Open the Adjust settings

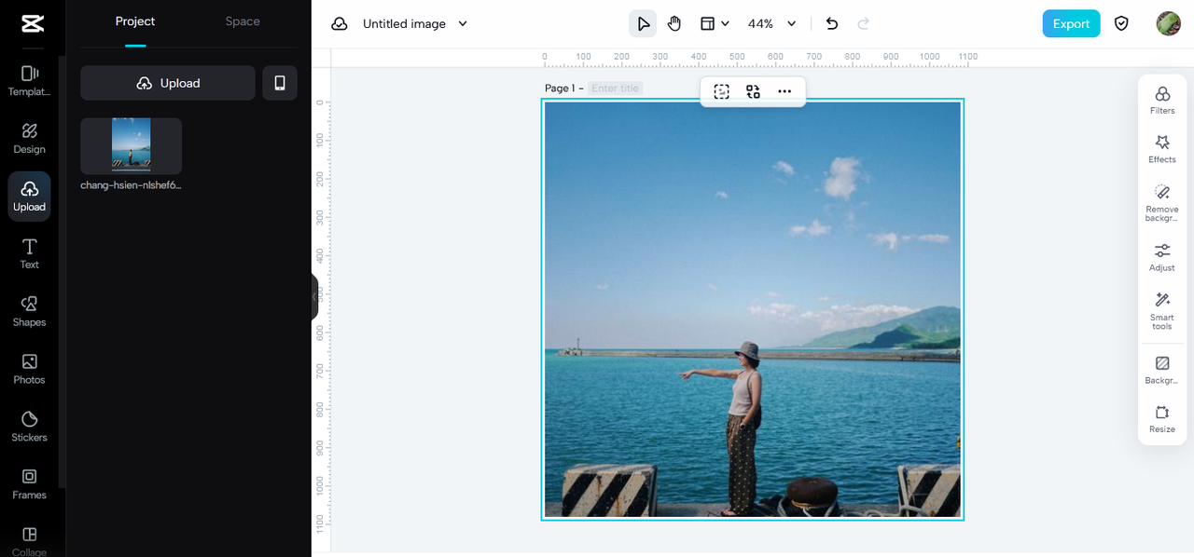pos(1162,256)
